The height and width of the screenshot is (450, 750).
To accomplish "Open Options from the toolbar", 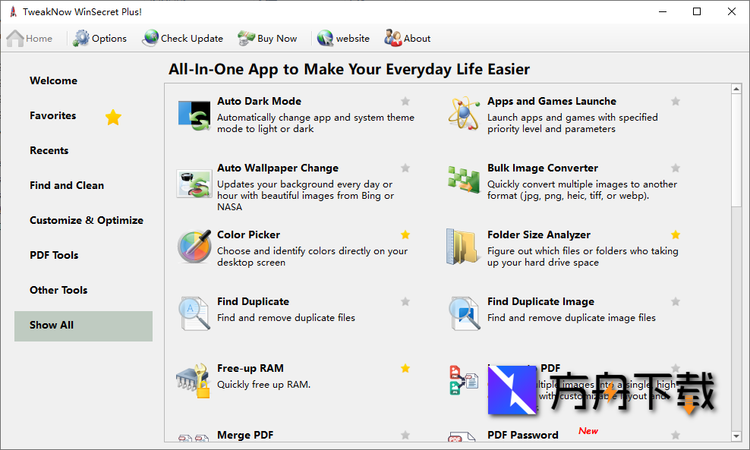I will (x=100, y=38).
